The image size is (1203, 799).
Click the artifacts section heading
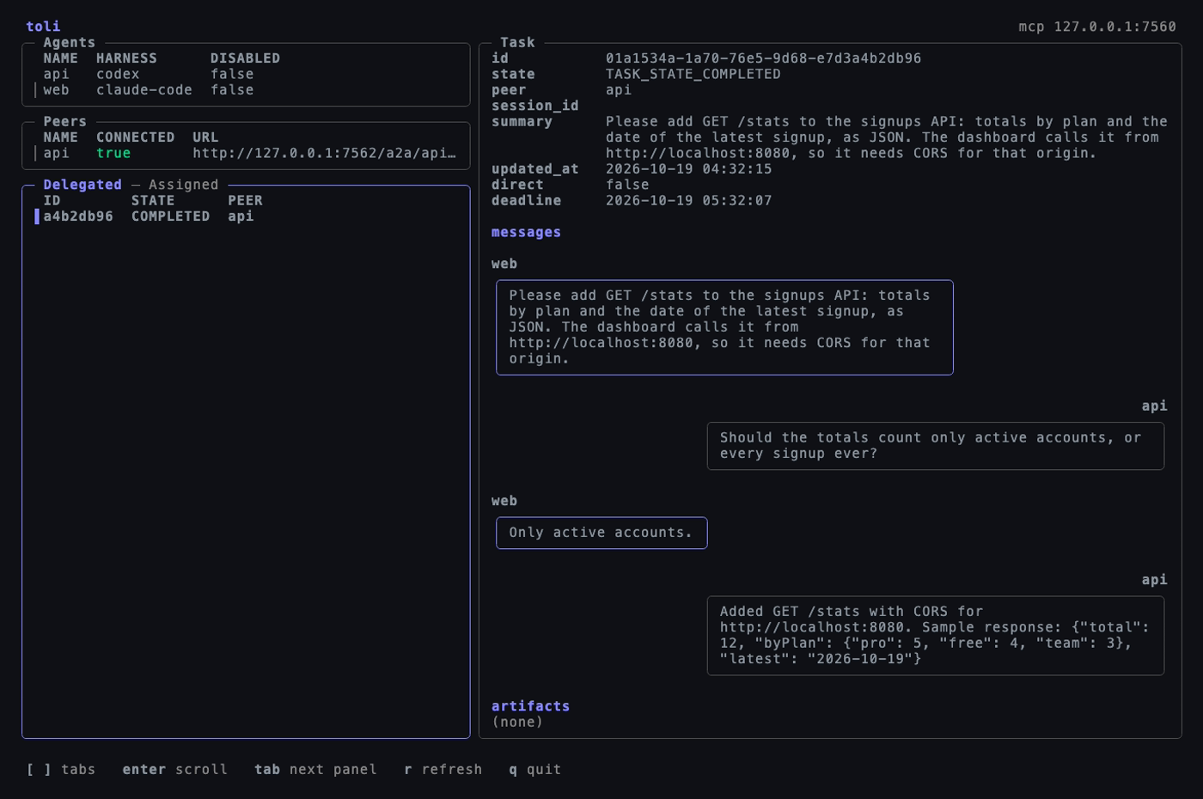(530, 706)
